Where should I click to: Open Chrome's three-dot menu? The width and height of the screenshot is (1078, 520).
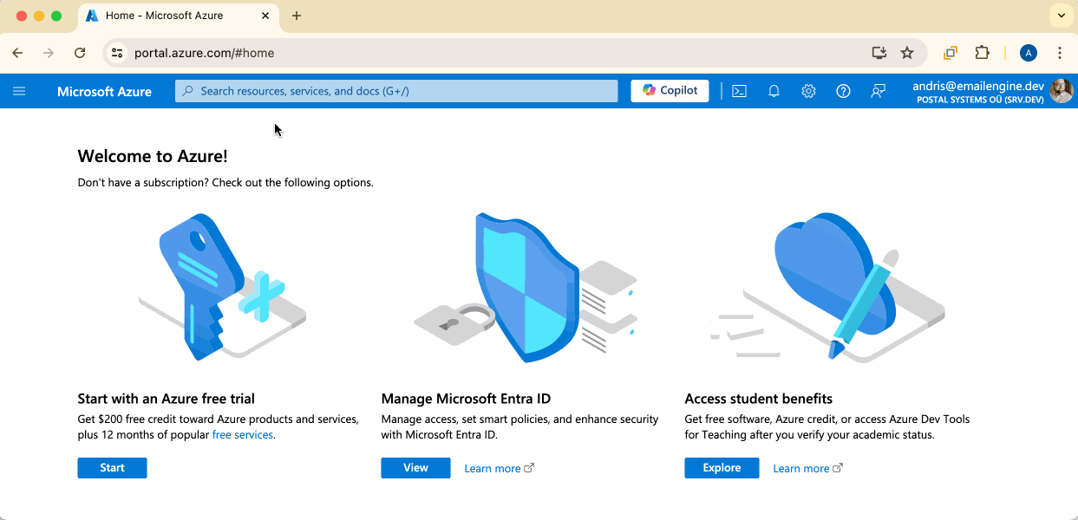pyautogui.click(x=1060, y=53)
